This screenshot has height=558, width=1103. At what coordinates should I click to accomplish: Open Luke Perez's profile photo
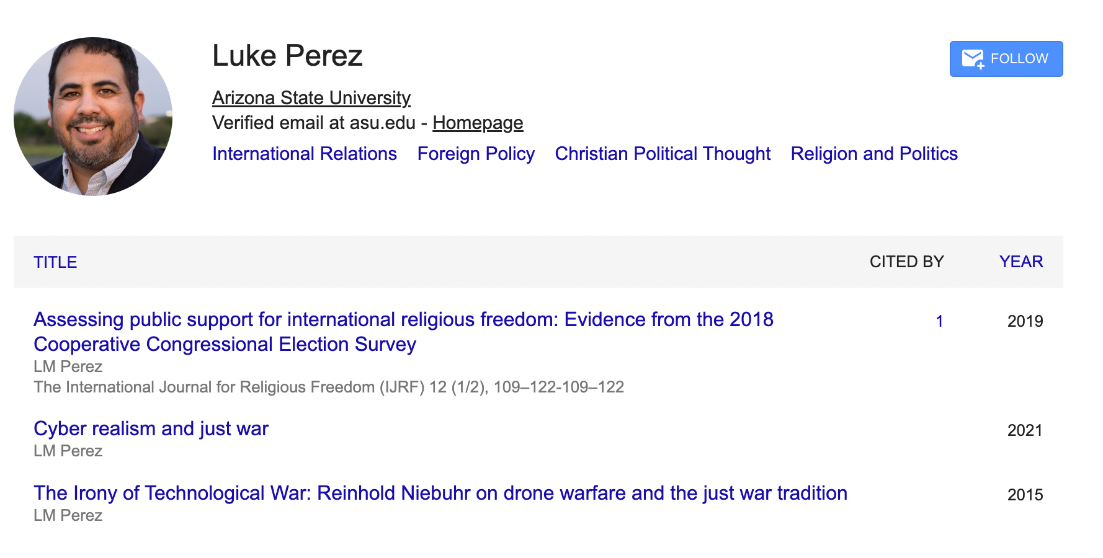click(93, 117)
